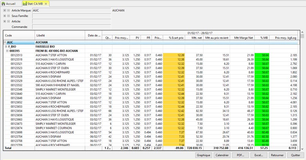Click the plus icon beside Article Marque
The height and width of the screenshot is (160, 306).
click(x=5, y=11)
